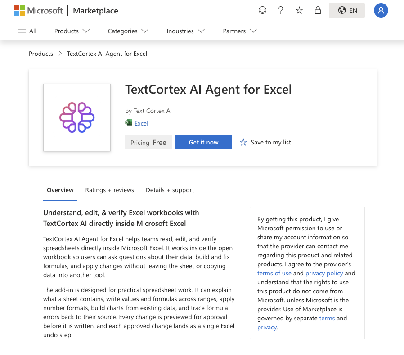The height and width of the screenshot is (355, 404).
Task: Click the Pricing Free badge
Action: 148,142
